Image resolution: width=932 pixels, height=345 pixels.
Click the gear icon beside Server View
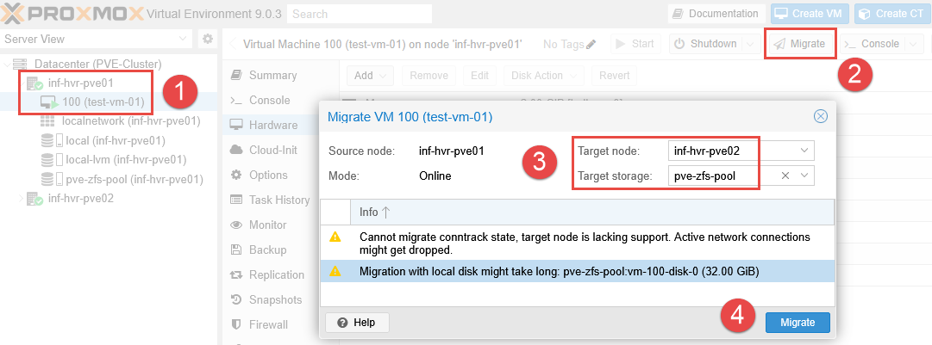coord(207,39)
